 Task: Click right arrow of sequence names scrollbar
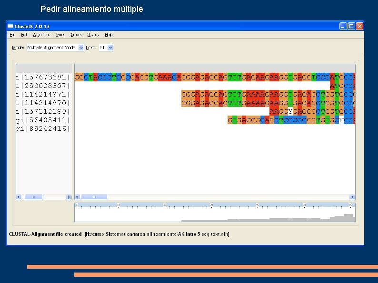pos(69,197)
